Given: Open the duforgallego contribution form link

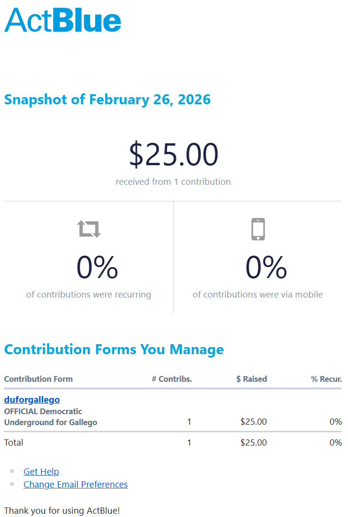Looking at the screenshot, I should (x=32, y=399).
